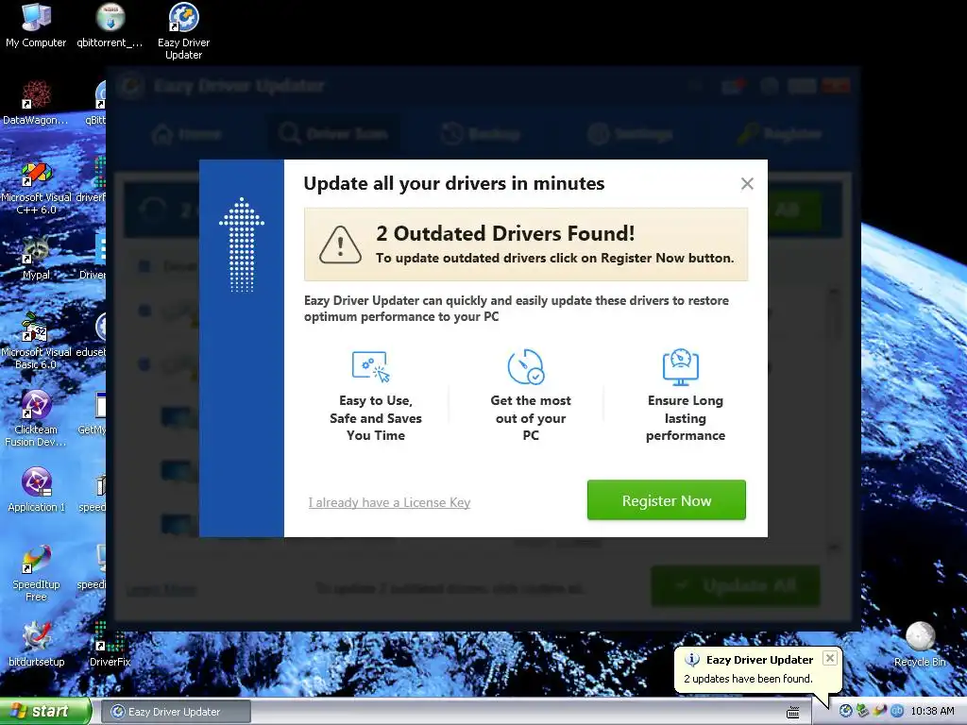
Task: Click the green arrow system tray icon
Action: click(x=863, y=711)
